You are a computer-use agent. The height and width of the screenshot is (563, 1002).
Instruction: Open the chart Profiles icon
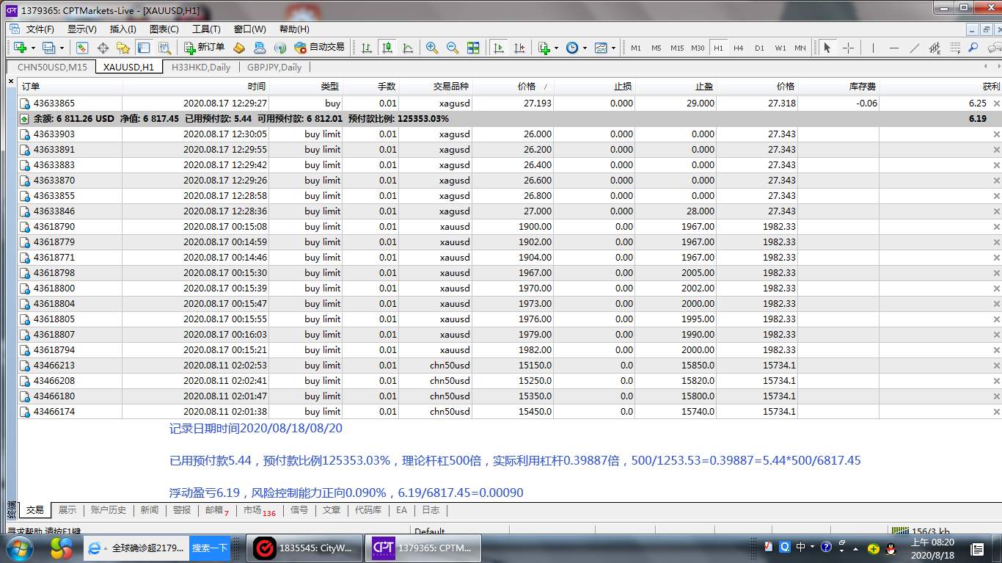(x=49, y=48)
